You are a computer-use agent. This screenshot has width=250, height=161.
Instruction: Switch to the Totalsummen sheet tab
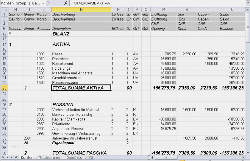click(x=50, y=158)
